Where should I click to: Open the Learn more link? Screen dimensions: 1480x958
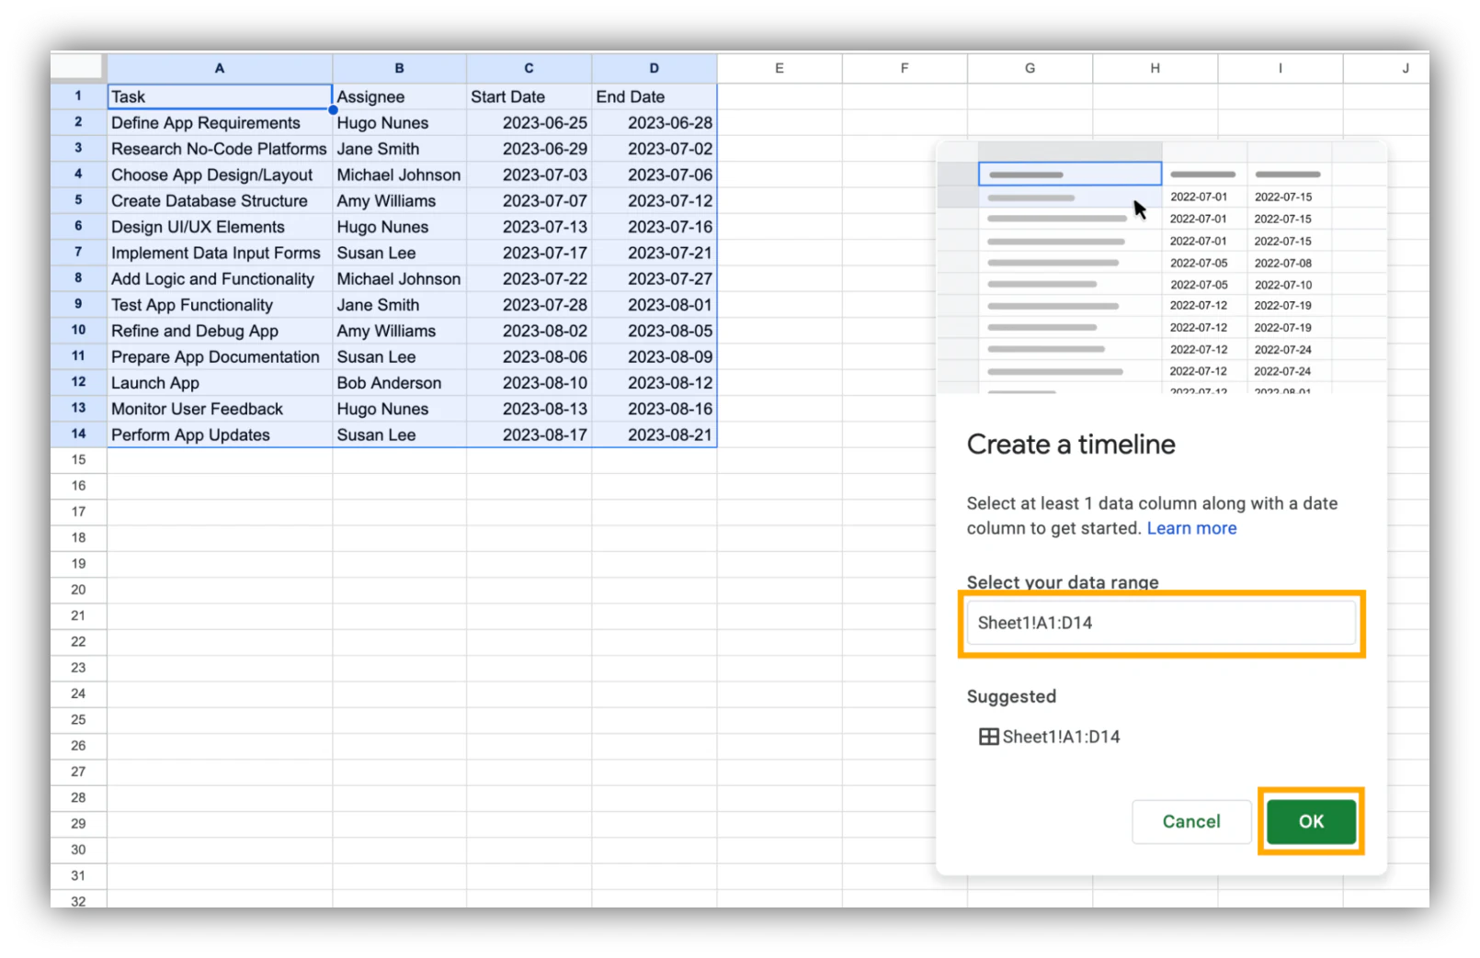point(1191,528)
